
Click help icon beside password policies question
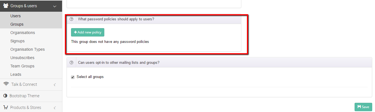(x=71, y=19)
